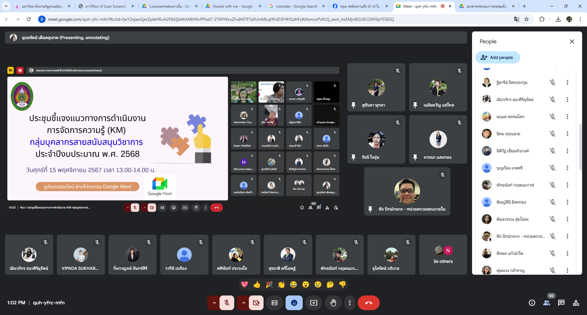The image size is (587, 315).
Task: Click the red leave call button
Action: coord(368,303)
